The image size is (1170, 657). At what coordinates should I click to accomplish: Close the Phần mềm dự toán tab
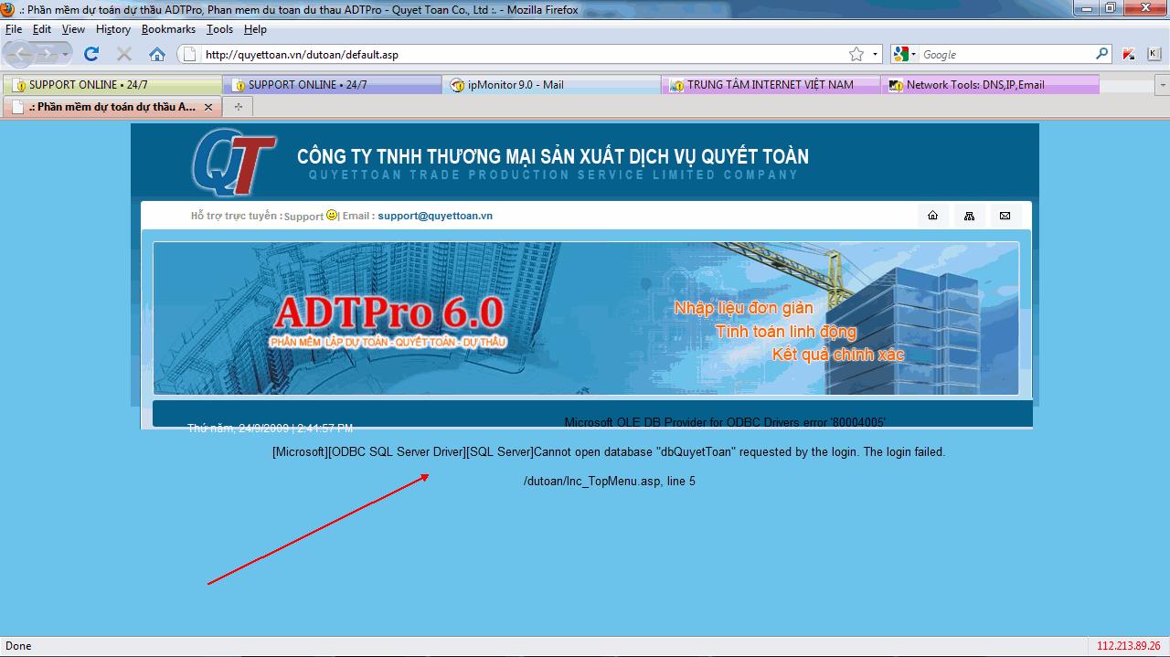[x=208, y=107]
